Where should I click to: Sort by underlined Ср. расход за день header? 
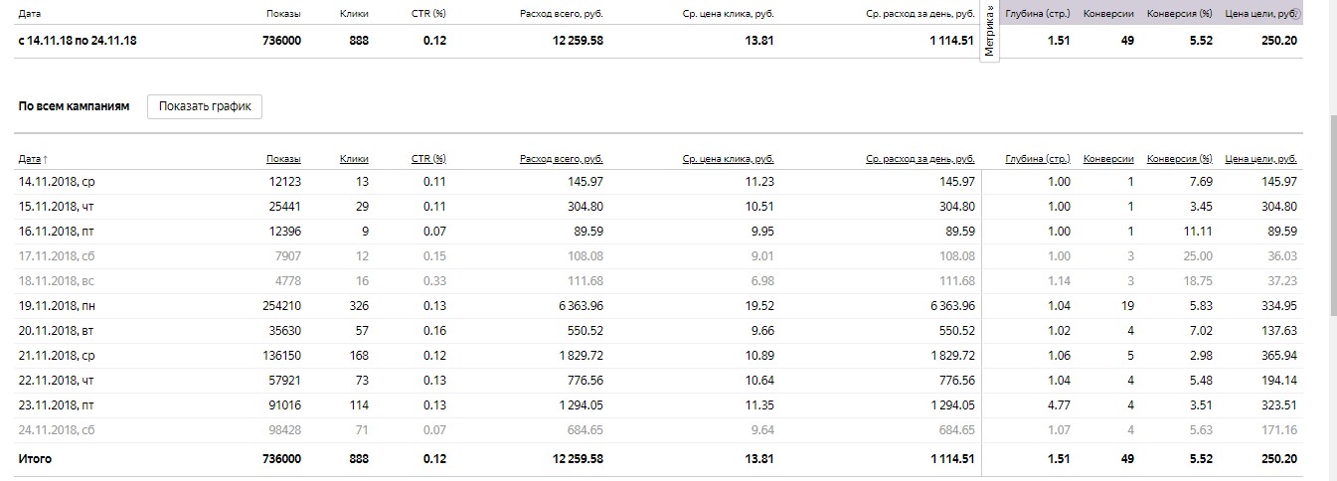(x=919, y=159)
